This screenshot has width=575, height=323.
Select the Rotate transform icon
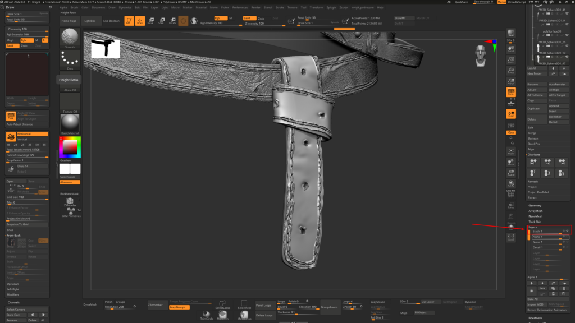pos(172,21)
